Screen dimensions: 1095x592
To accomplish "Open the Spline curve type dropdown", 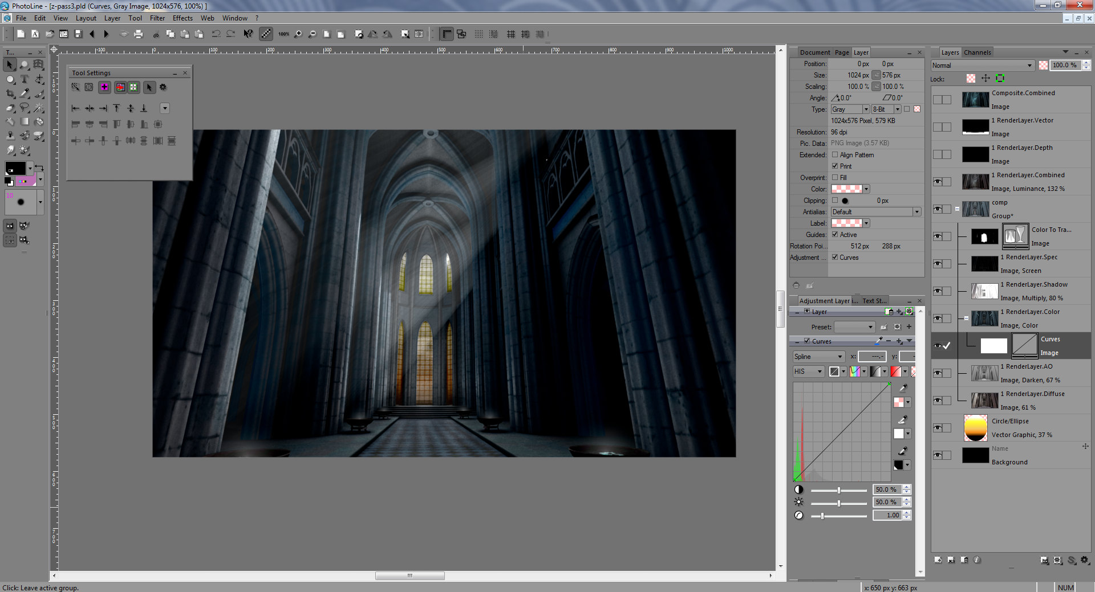I will click(x=818, y=357).
